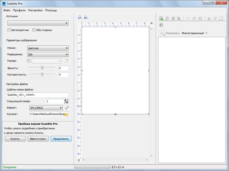Click the Facebook share icon
Image resolution: width=229 pixels, height=171 pixels.
161,25
